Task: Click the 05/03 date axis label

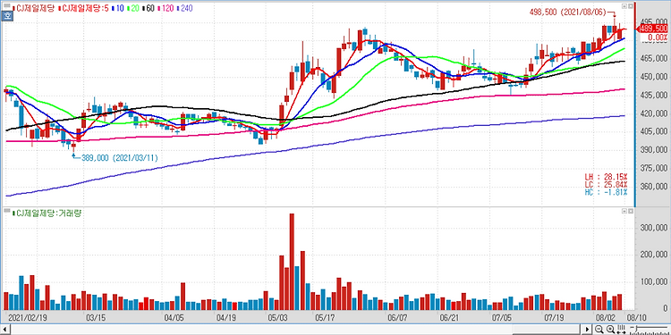Action: tap(278, 317)
